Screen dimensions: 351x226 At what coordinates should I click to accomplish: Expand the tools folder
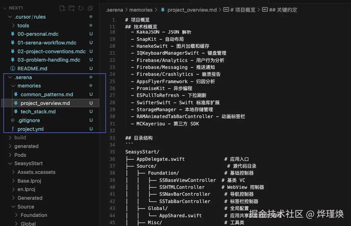tap(13, 26)
